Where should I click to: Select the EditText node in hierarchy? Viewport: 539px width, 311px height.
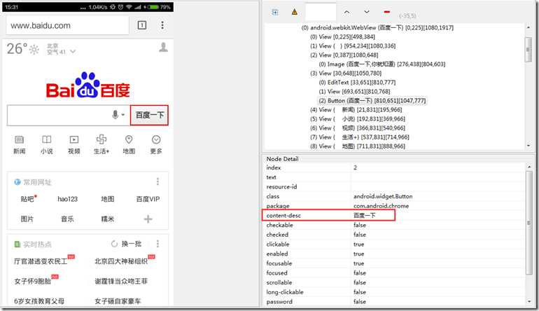coord(357,82)
